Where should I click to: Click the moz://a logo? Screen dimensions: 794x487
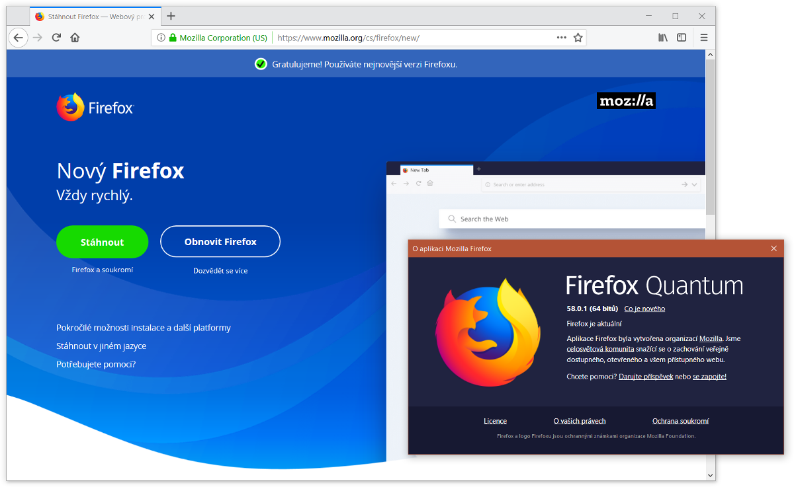click(626, 100)
